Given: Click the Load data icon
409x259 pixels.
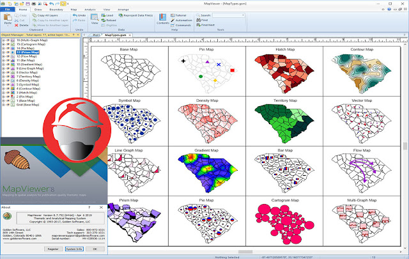Looking at the screenshot, I should point(104,15).
